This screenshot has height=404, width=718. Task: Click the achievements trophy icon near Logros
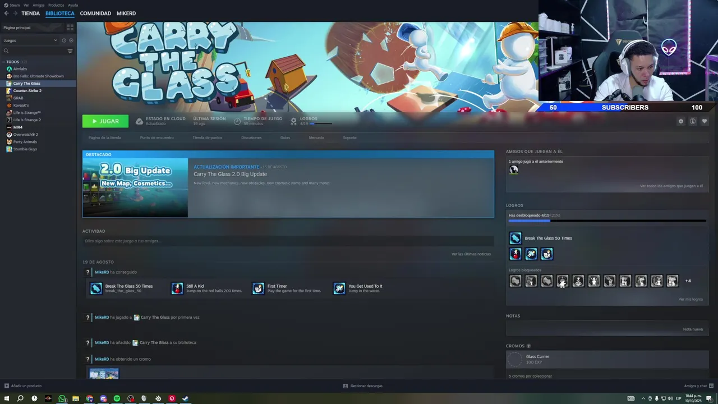tap(293, 121)
